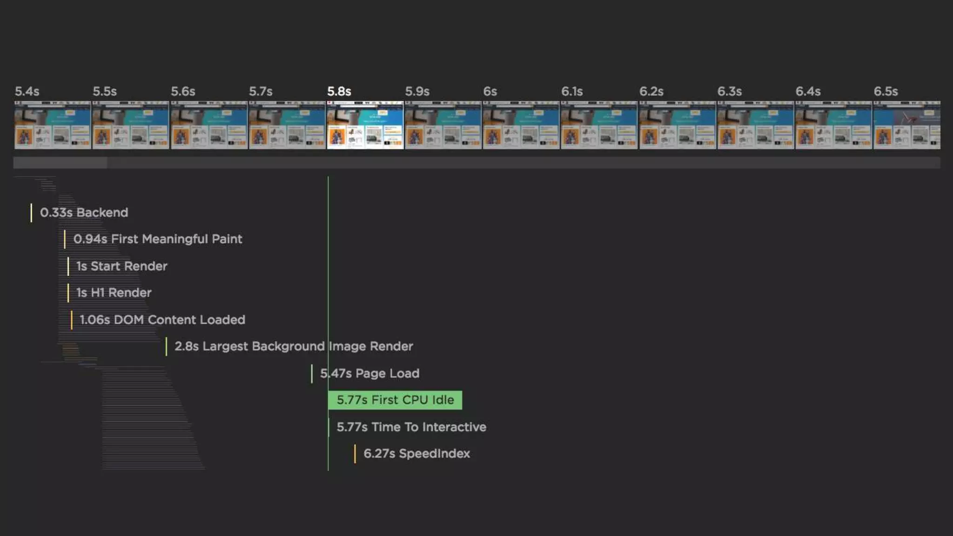Viewport: 953px width, 536px height.
Task: Click the 0.33s Backend marker
Action: 84,213
